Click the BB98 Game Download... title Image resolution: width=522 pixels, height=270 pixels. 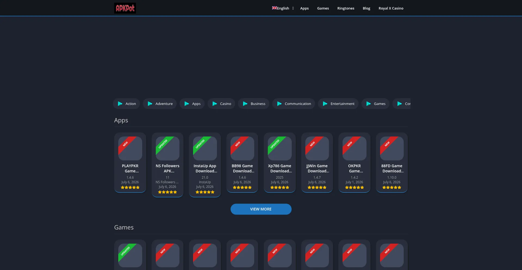[x=242, y=168]
